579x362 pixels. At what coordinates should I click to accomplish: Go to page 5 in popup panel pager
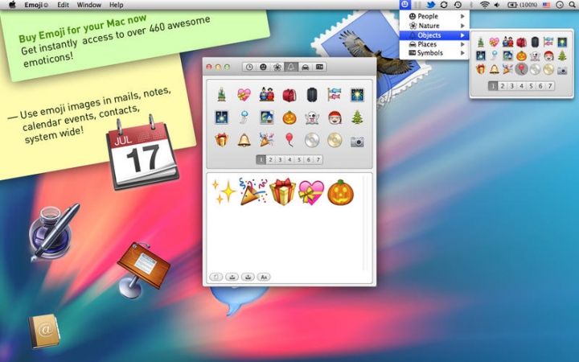531,86
